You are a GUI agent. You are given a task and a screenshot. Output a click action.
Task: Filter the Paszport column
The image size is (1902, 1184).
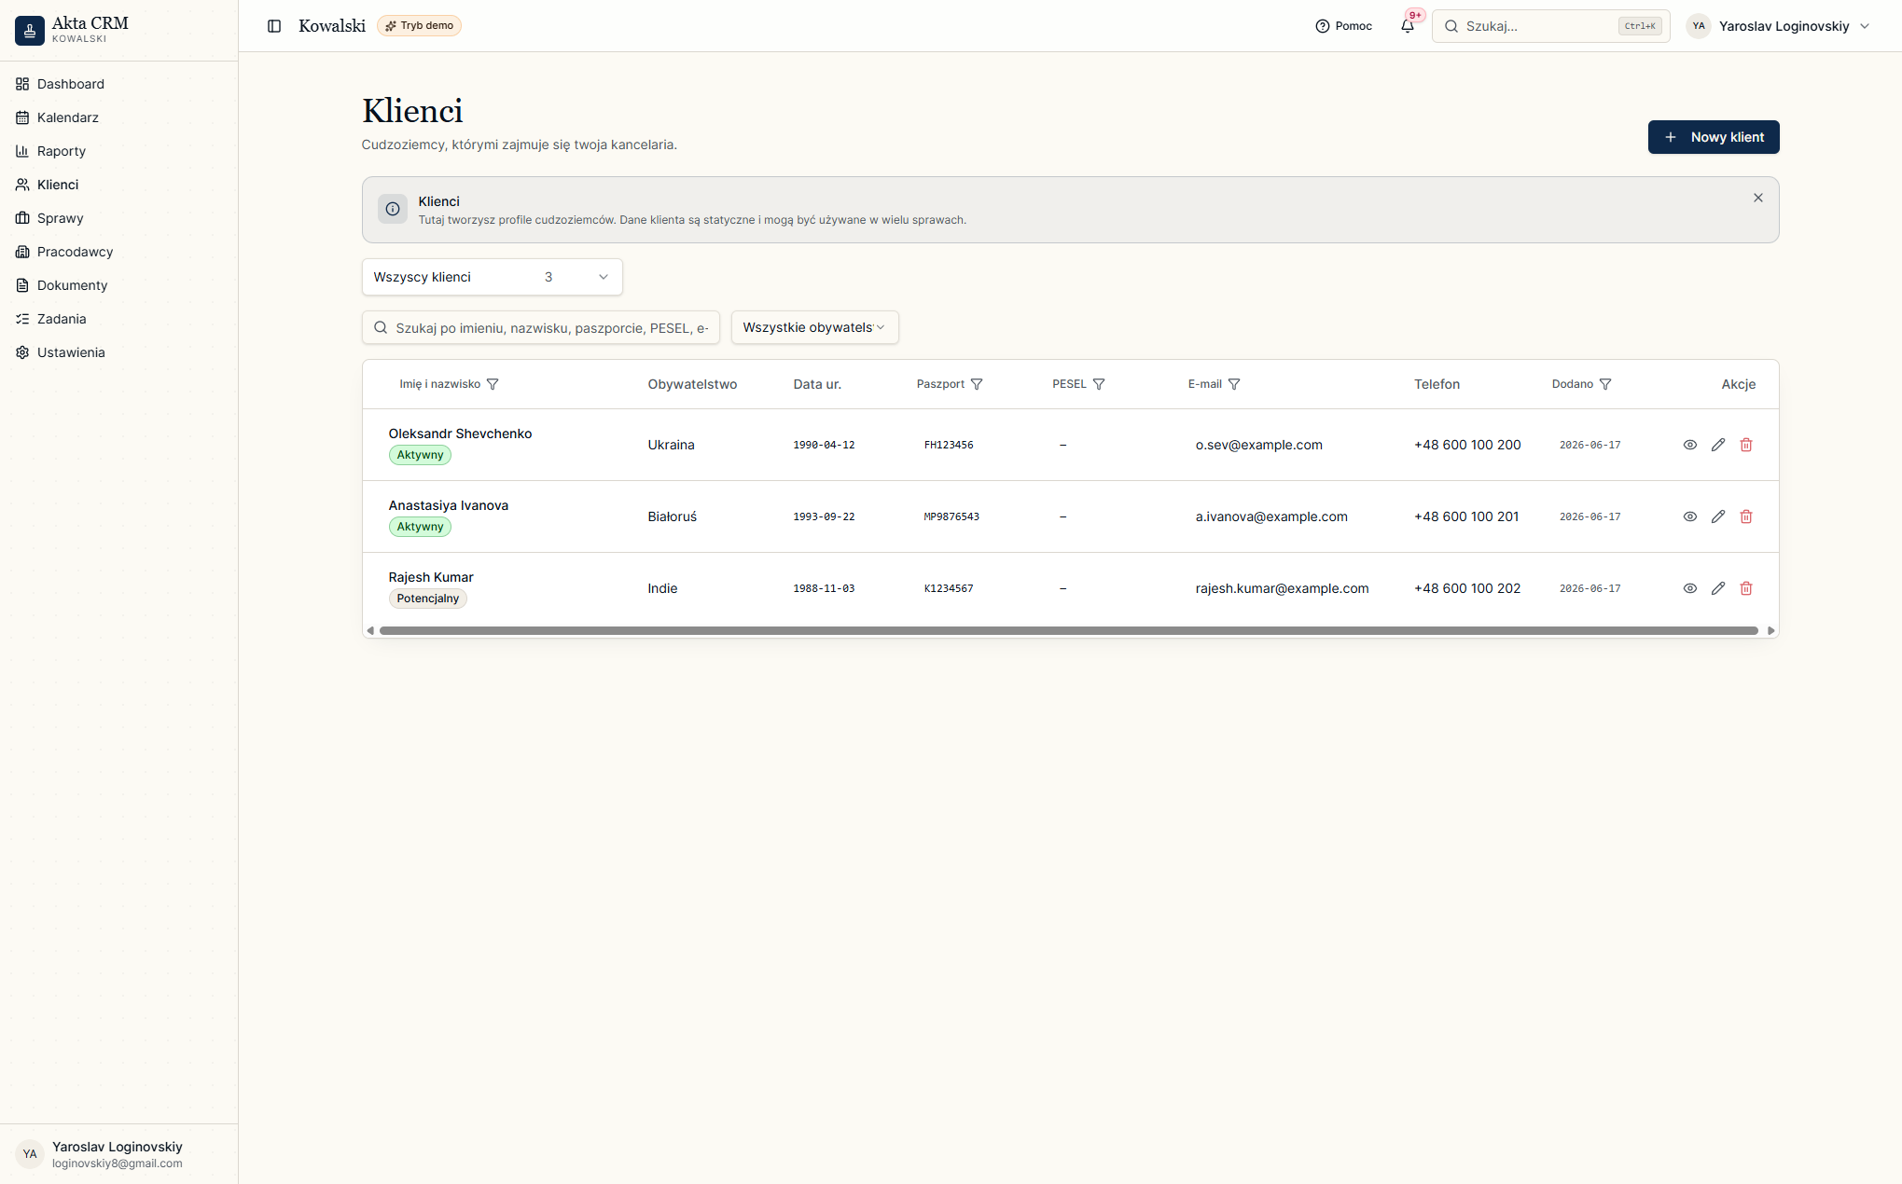[977, 384]
